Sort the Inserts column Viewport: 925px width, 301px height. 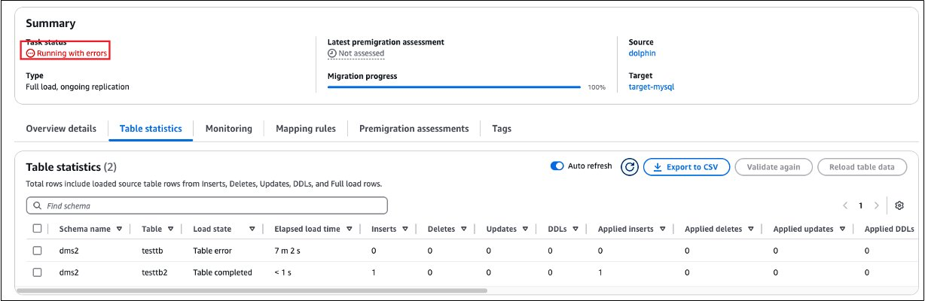[405, 229]
